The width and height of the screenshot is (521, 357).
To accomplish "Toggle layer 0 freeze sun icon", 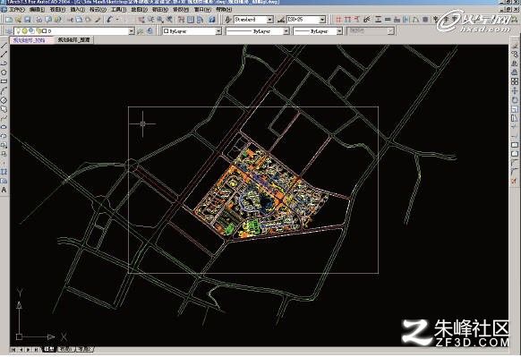I will click(25, 31).
